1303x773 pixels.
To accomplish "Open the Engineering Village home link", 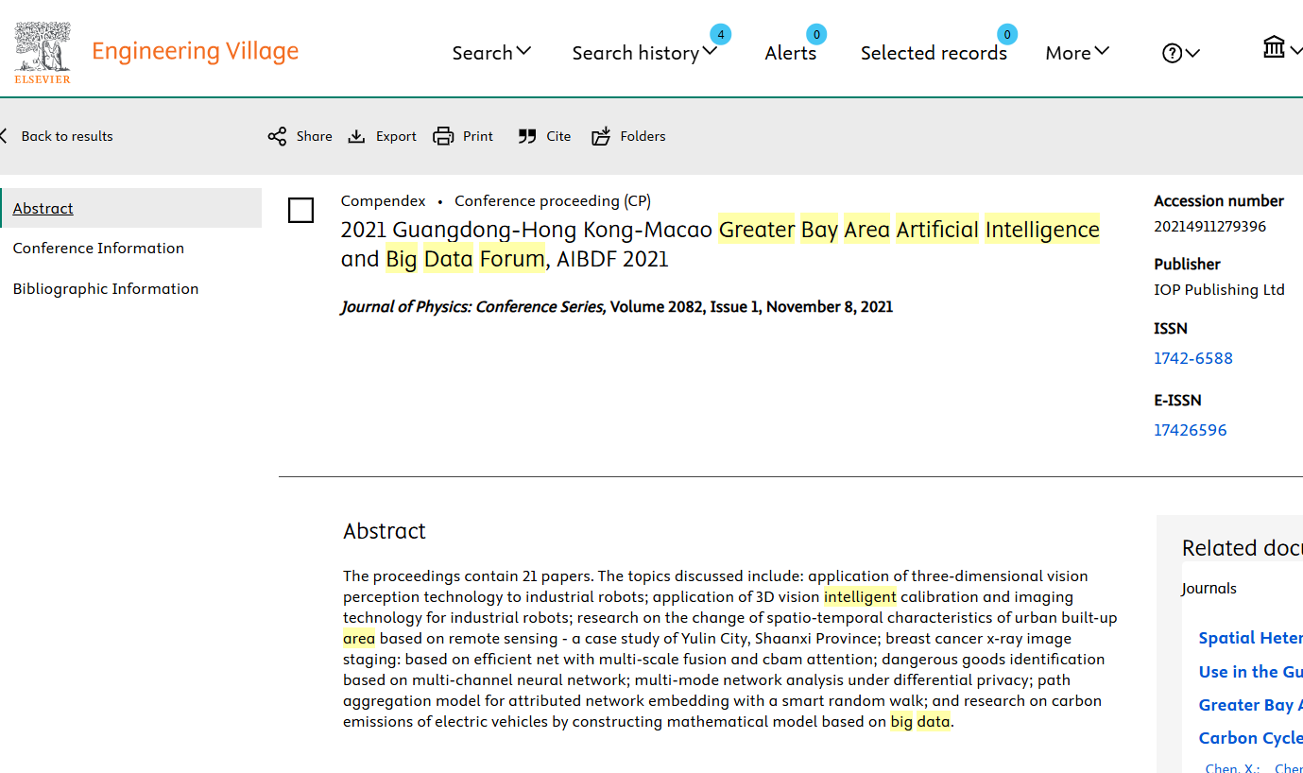I will [x=195, y=51].
